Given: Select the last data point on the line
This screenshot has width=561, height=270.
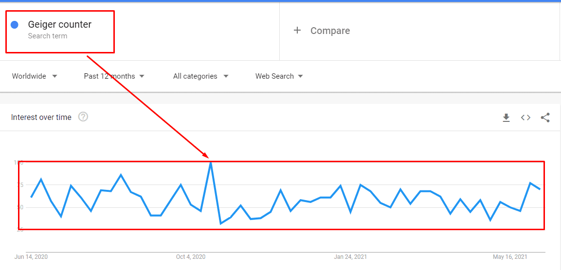Looking at the screenshot, I should (540, 189).
